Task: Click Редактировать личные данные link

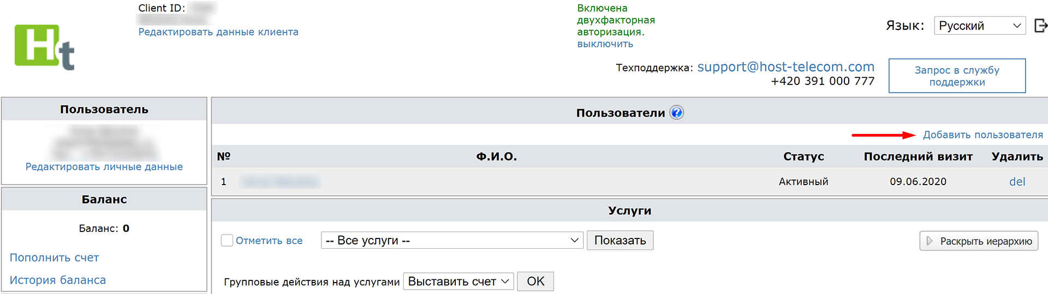Action: [104, 167]
